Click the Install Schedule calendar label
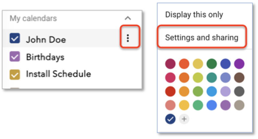 (x=58, y=74)
